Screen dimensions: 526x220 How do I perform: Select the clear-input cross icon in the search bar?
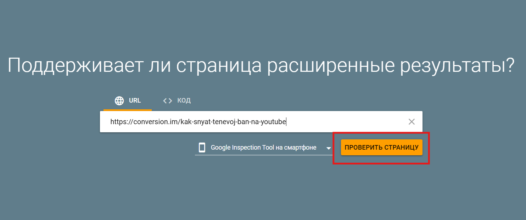tap(412, 122)
